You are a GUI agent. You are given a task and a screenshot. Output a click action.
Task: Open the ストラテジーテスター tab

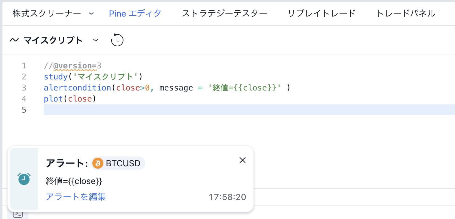pos(224,13)
